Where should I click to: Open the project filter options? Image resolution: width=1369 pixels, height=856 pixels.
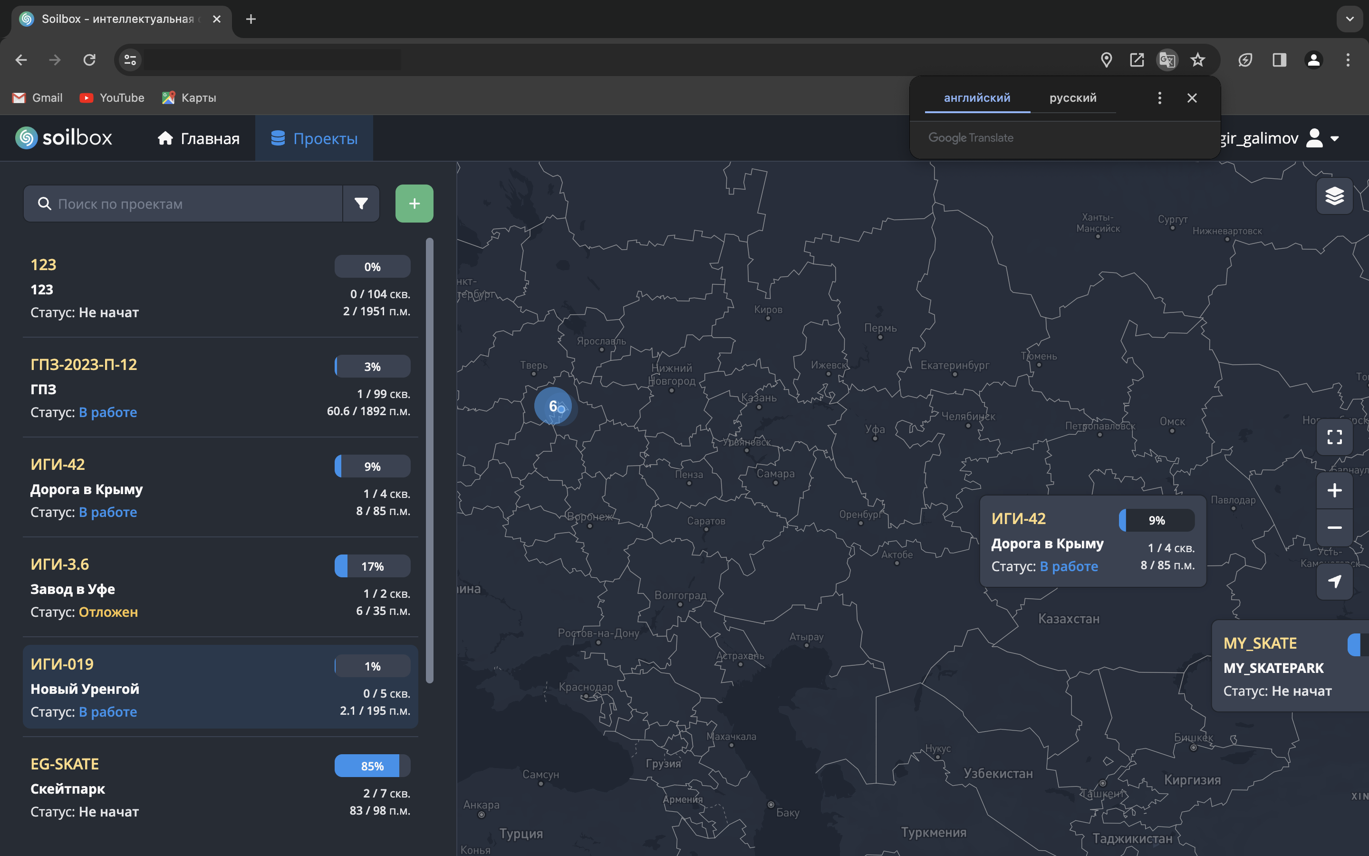(x=361, y=204)
